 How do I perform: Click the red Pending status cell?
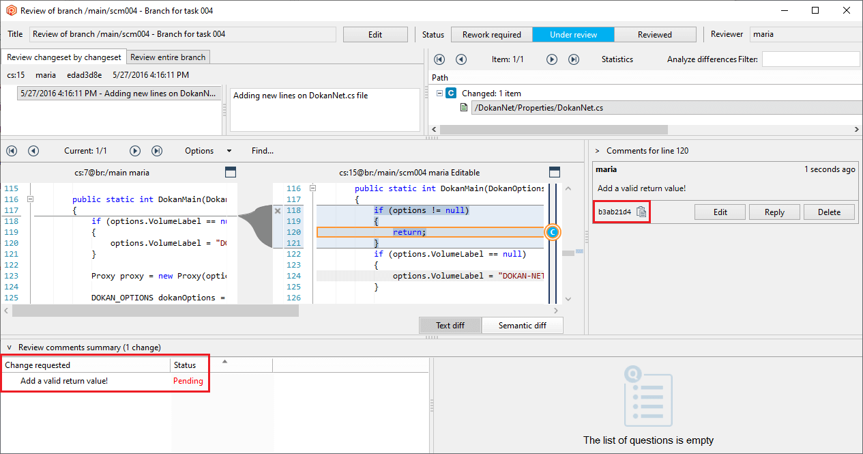tap(188, 381)
